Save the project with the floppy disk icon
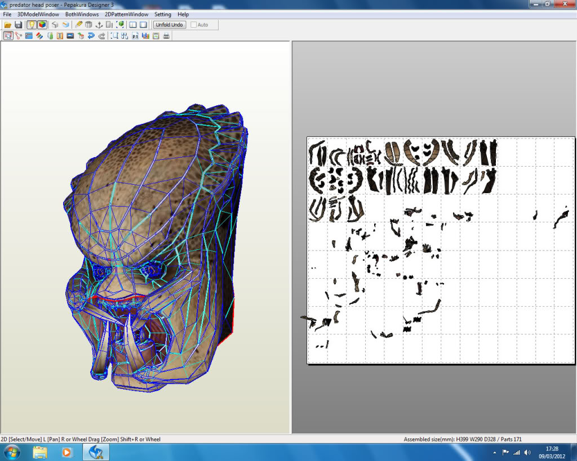 click(x=19, y=25)
